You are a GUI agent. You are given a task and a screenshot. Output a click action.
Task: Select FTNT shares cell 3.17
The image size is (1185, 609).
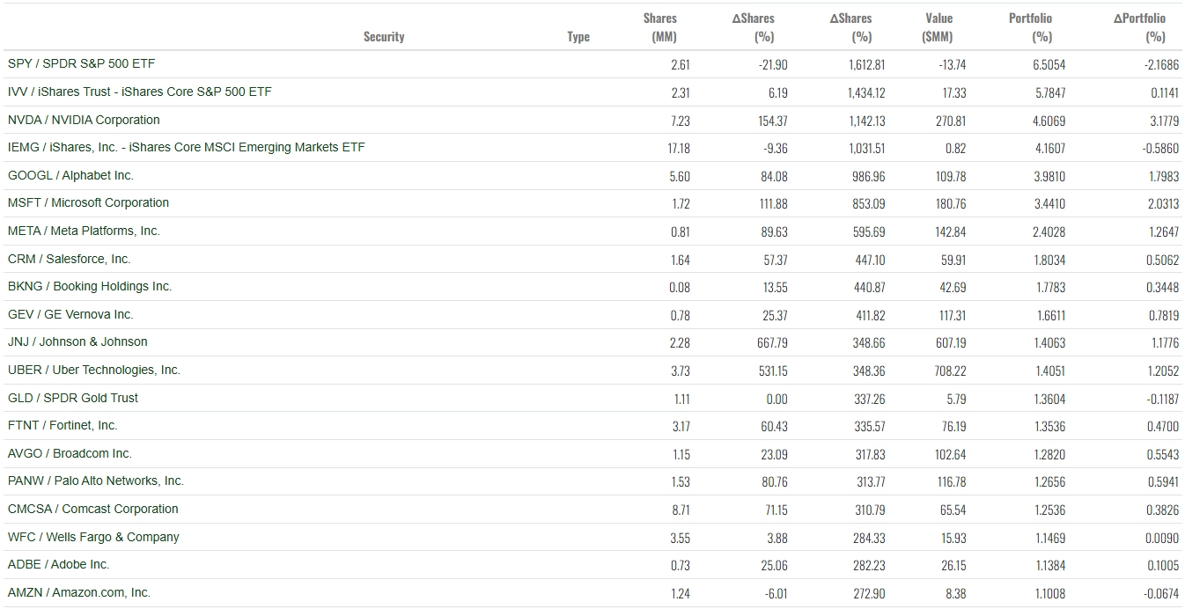coord(681,426)
